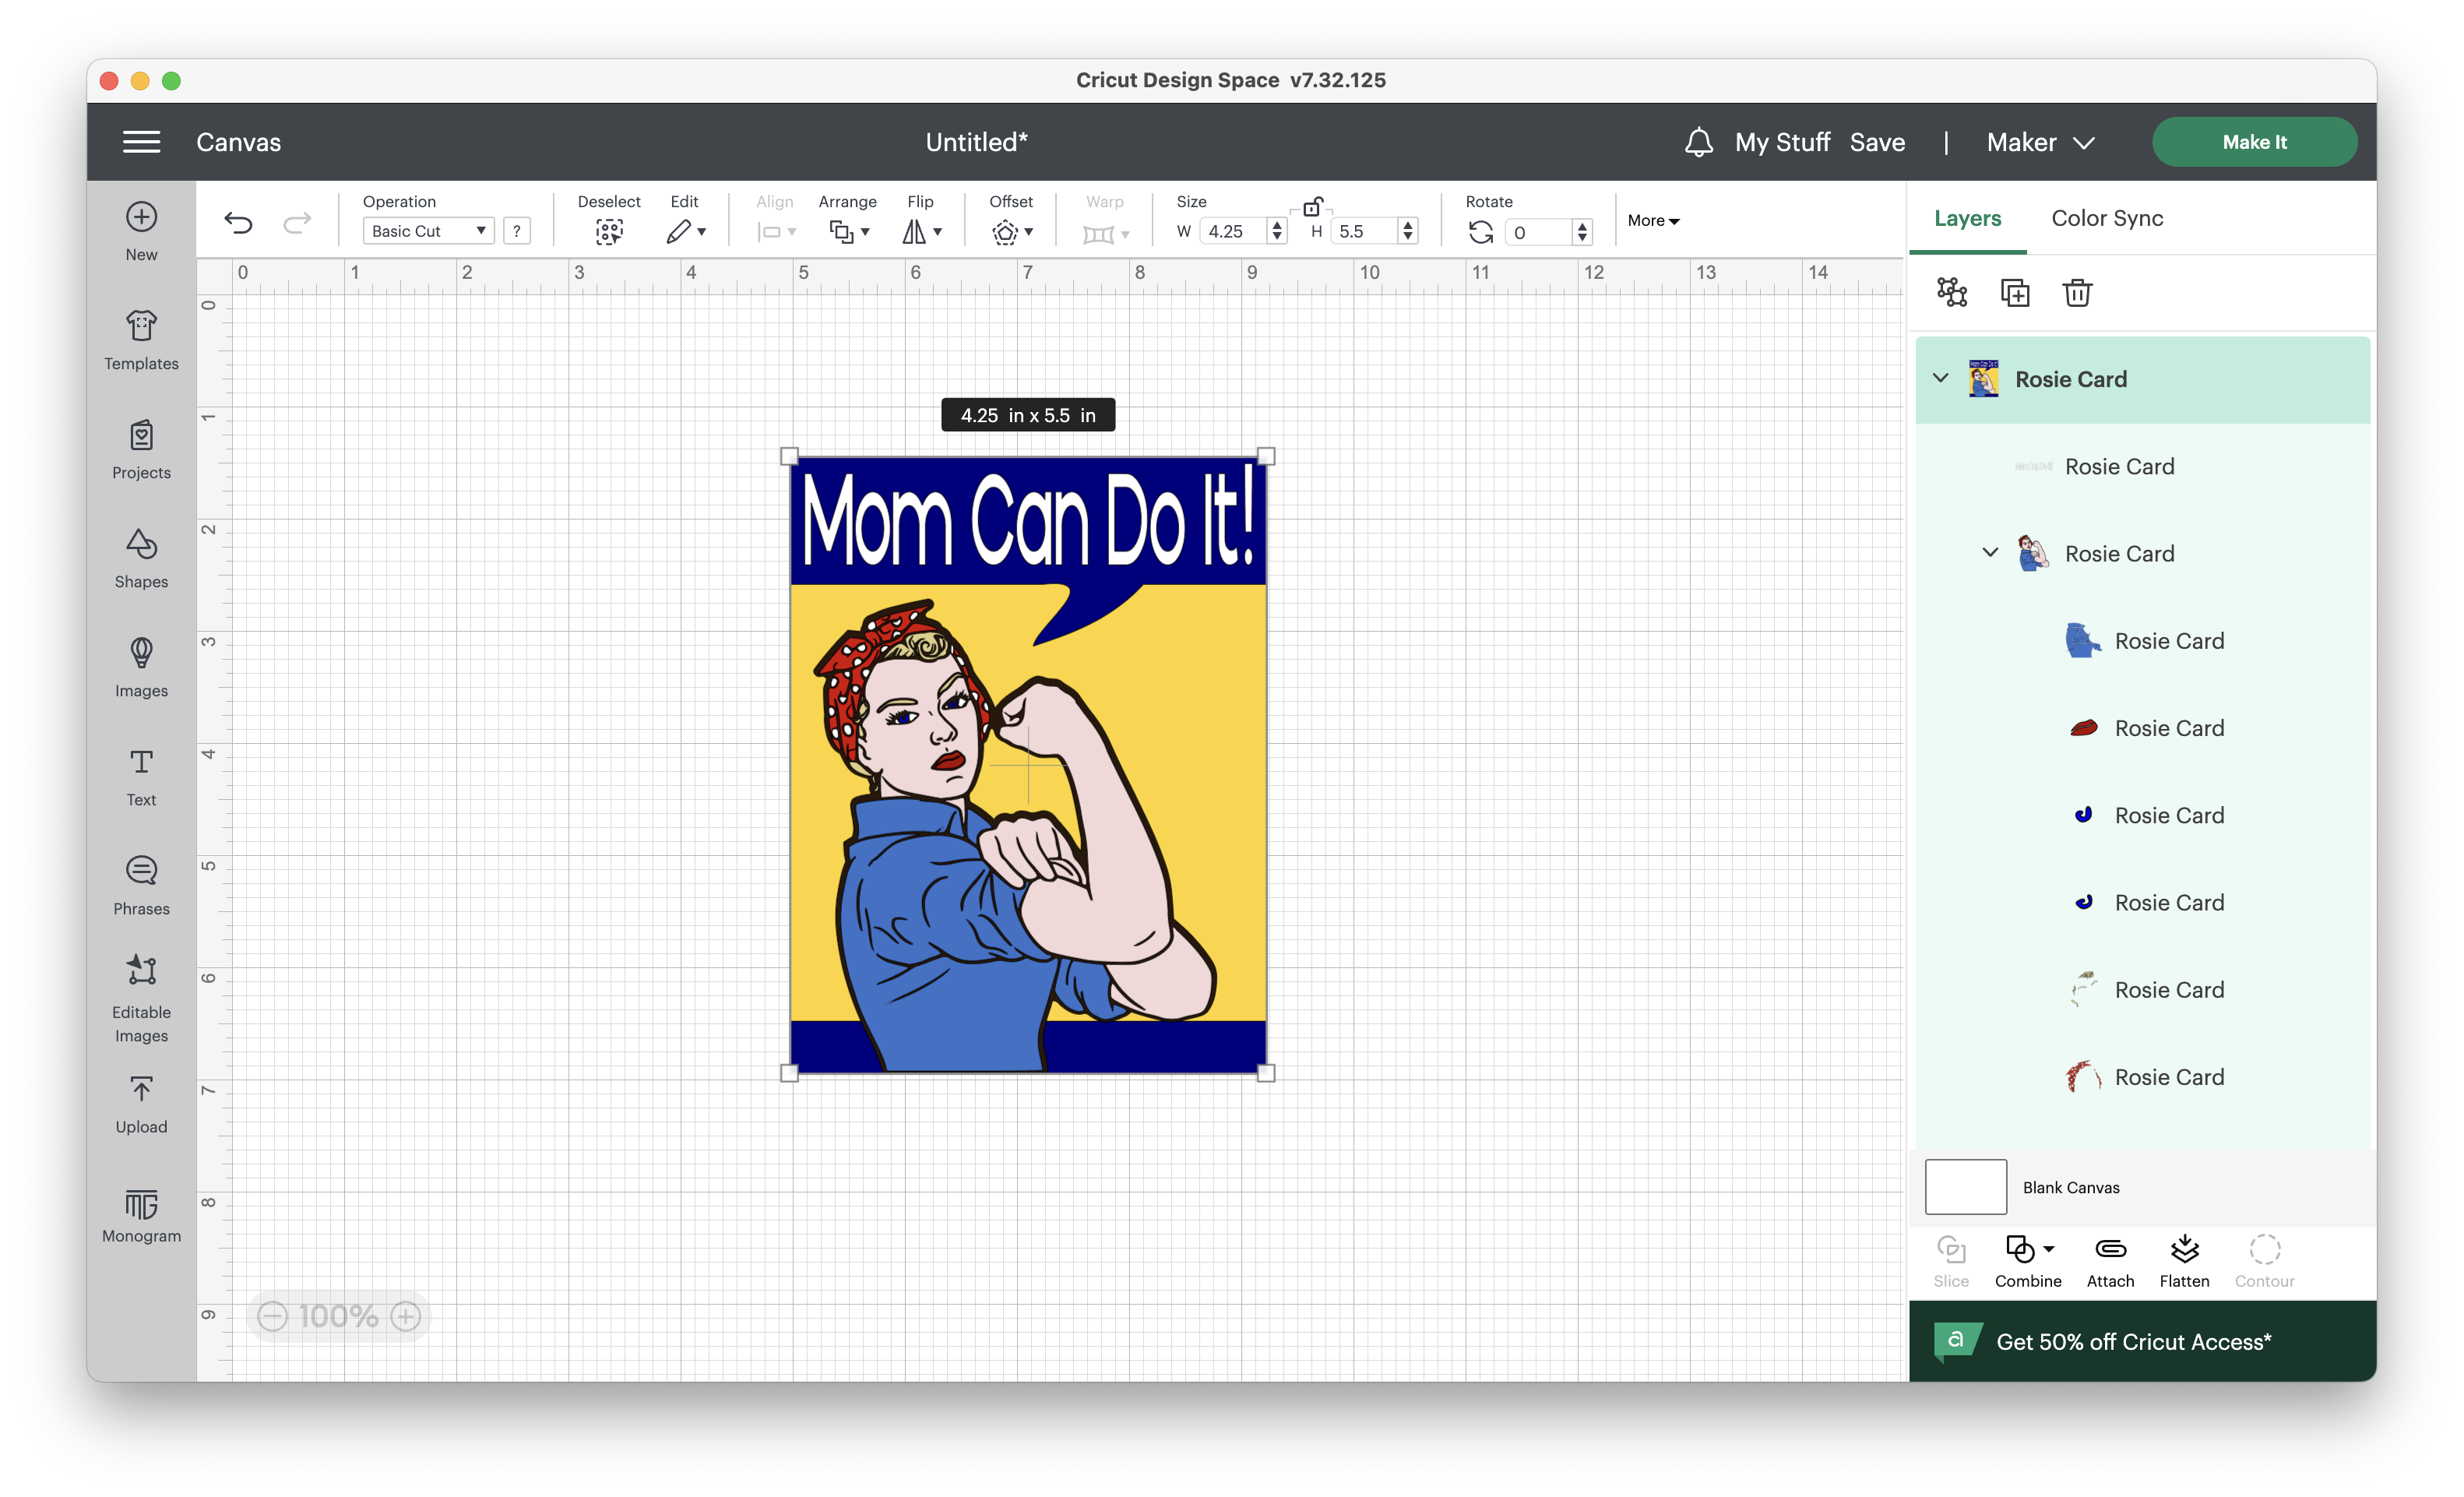This screenshot has height=1497, width=2464.
Task: Open the Images panel
Action: click(140, 667)
